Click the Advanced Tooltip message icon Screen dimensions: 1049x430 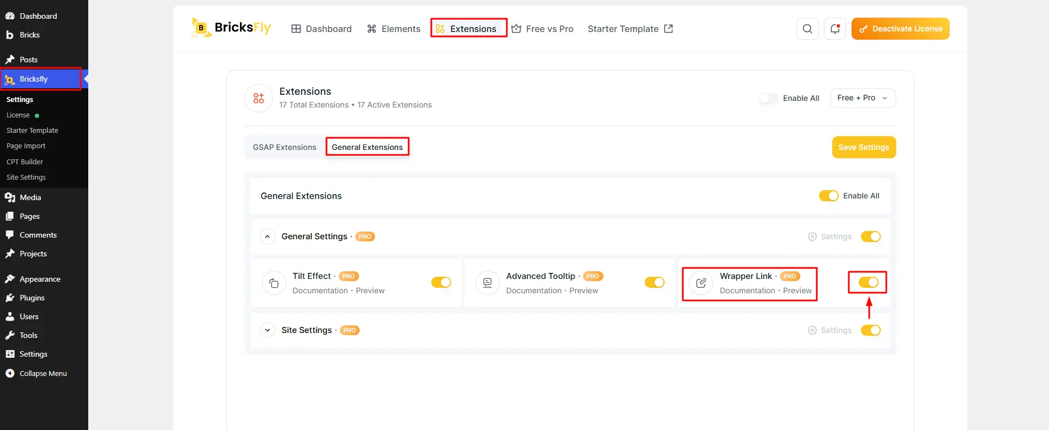tap(488, 283)
